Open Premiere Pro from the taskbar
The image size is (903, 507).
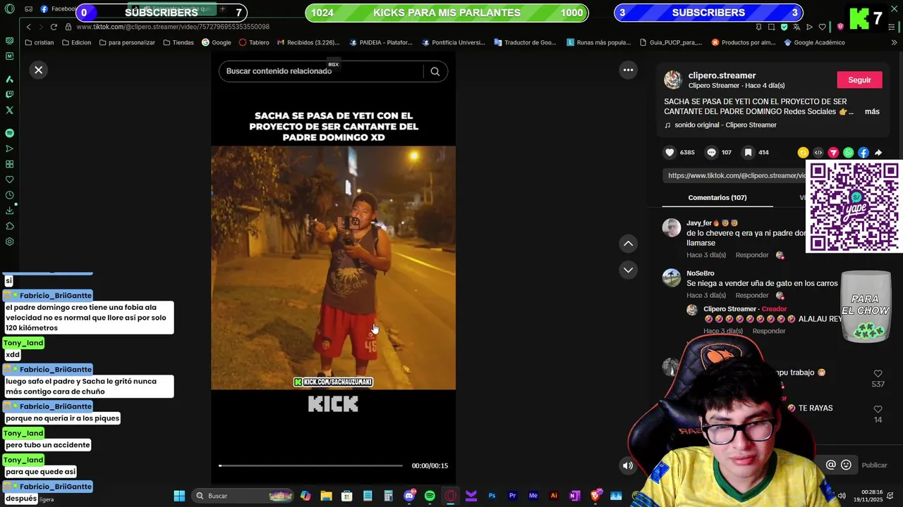[x=512, y=496]
